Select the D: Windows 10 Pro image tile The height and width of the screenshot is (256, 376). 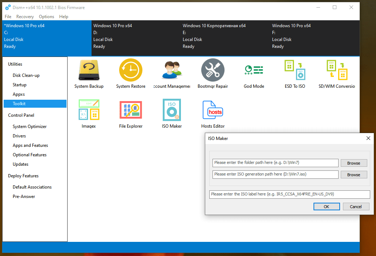click(136, 38)
